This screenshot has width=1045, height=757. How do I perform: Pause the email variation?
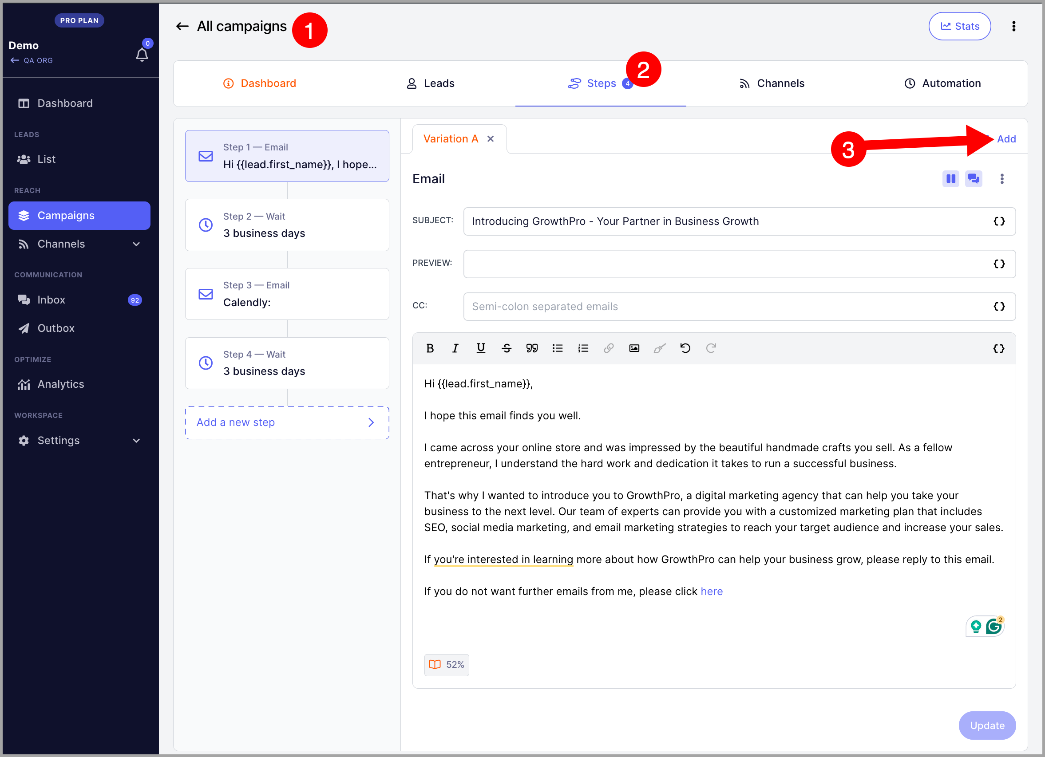click(x=950, y=179)
